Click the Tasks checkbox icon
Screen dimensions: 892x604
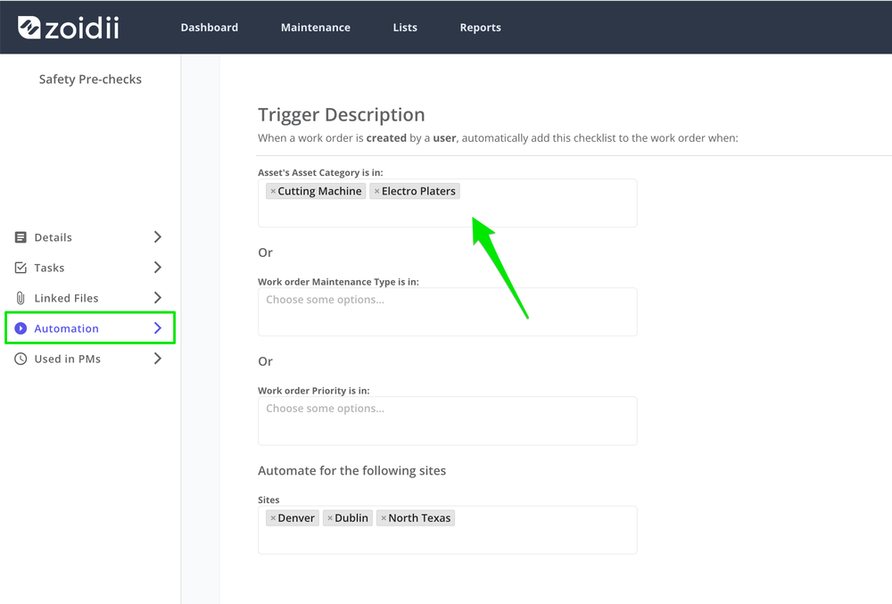[x=21, y=268]
